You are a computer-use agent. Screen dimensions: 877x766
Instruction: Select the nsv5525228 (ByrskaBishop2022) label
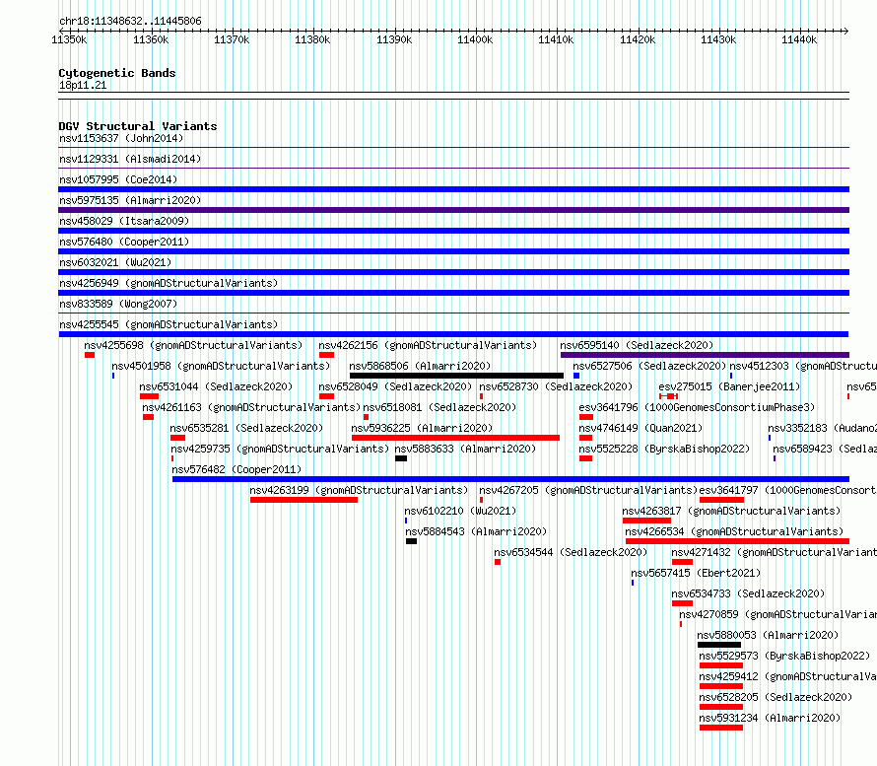664,449
